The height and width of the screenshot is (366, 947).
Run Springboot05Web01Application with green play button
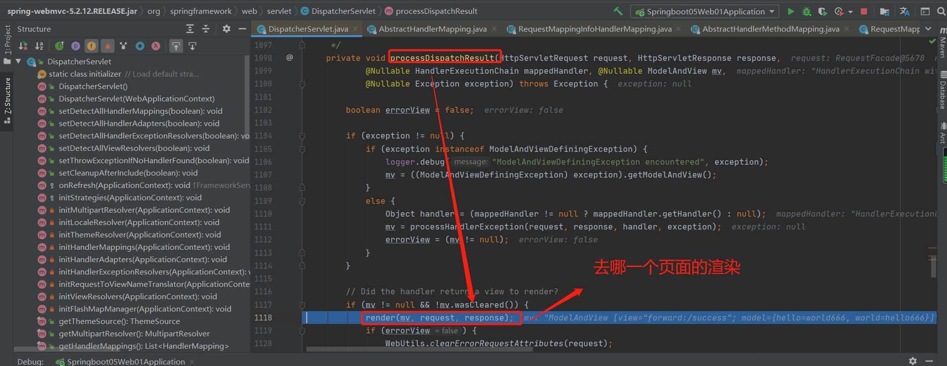791,11
